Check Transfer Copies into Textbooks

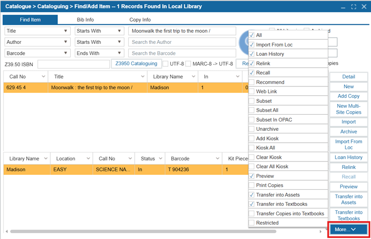click(x=251, y=213)
